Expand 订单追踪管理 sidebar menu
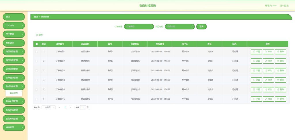 click(14, 78)
